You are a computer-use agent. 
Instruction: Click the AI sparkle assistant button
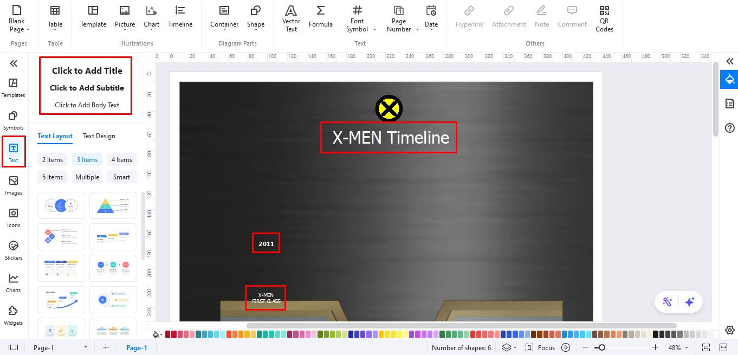pyautogui.click(x=690, y=302)
